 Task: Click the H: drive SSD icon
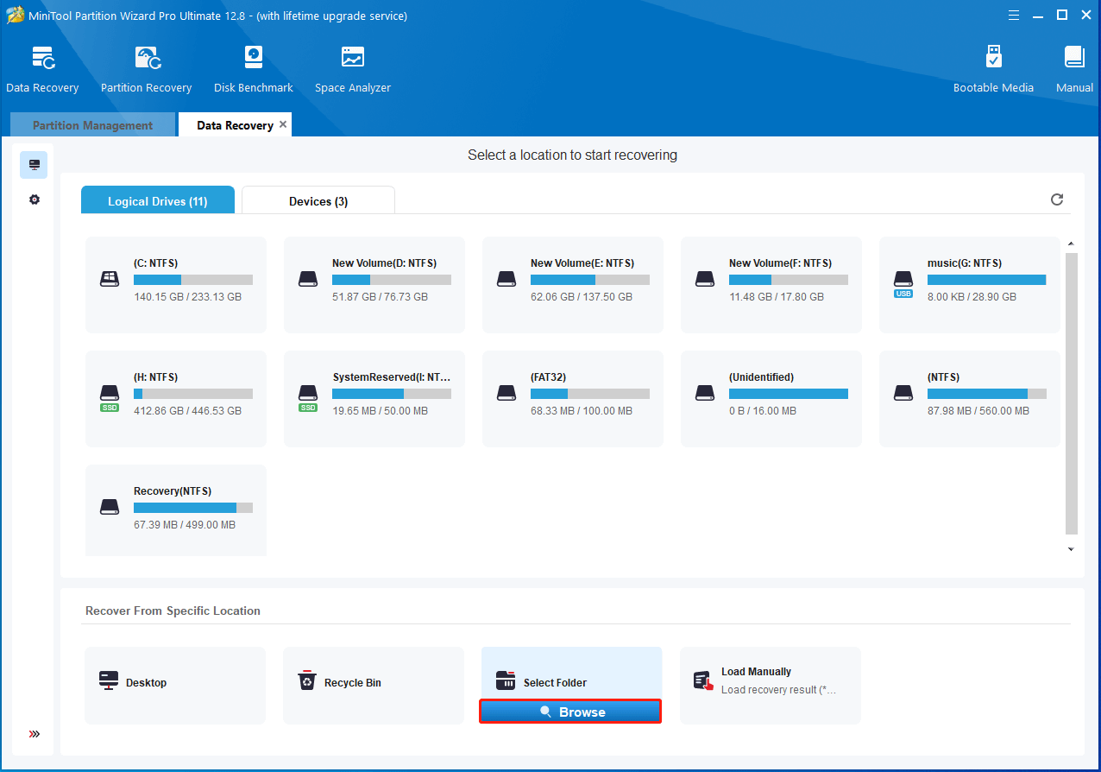click(x=110, y=397)
